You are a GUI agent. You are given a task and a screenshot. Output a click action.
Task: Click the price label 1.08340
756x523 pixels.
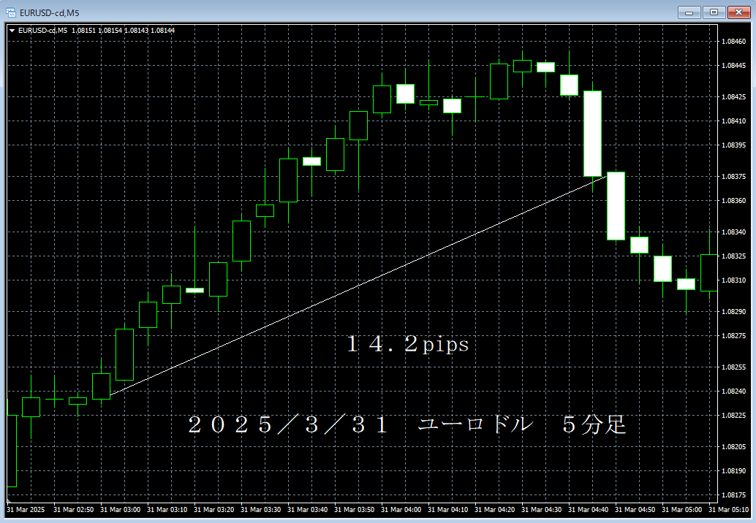733,232
